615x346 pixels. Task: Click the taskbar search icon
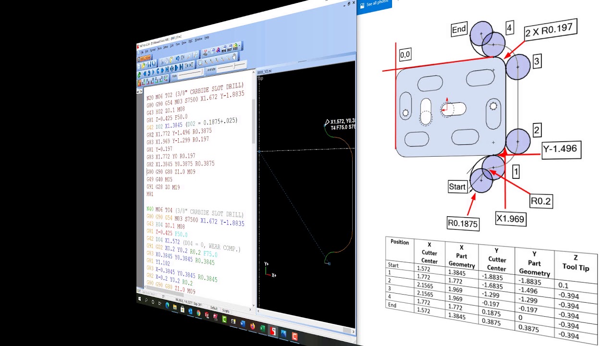pyautogui.click(x=146, y=300)
